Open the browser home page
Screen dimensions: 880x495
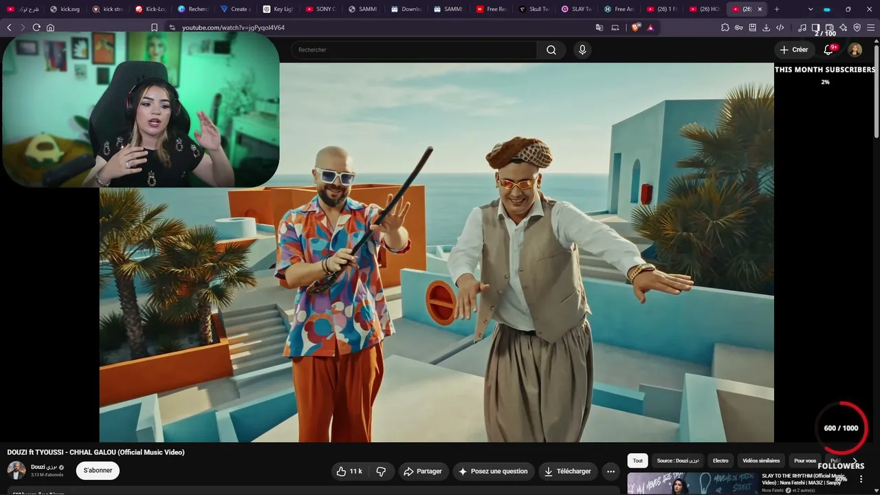tap(50, 27)
